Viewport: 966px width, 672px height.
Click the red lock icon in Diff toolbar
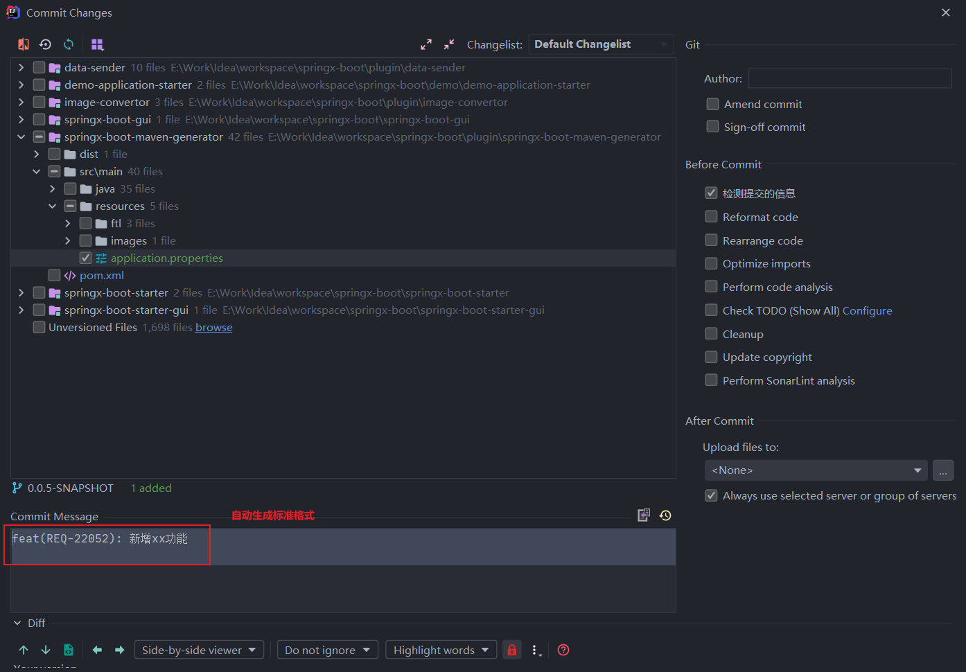511,650
